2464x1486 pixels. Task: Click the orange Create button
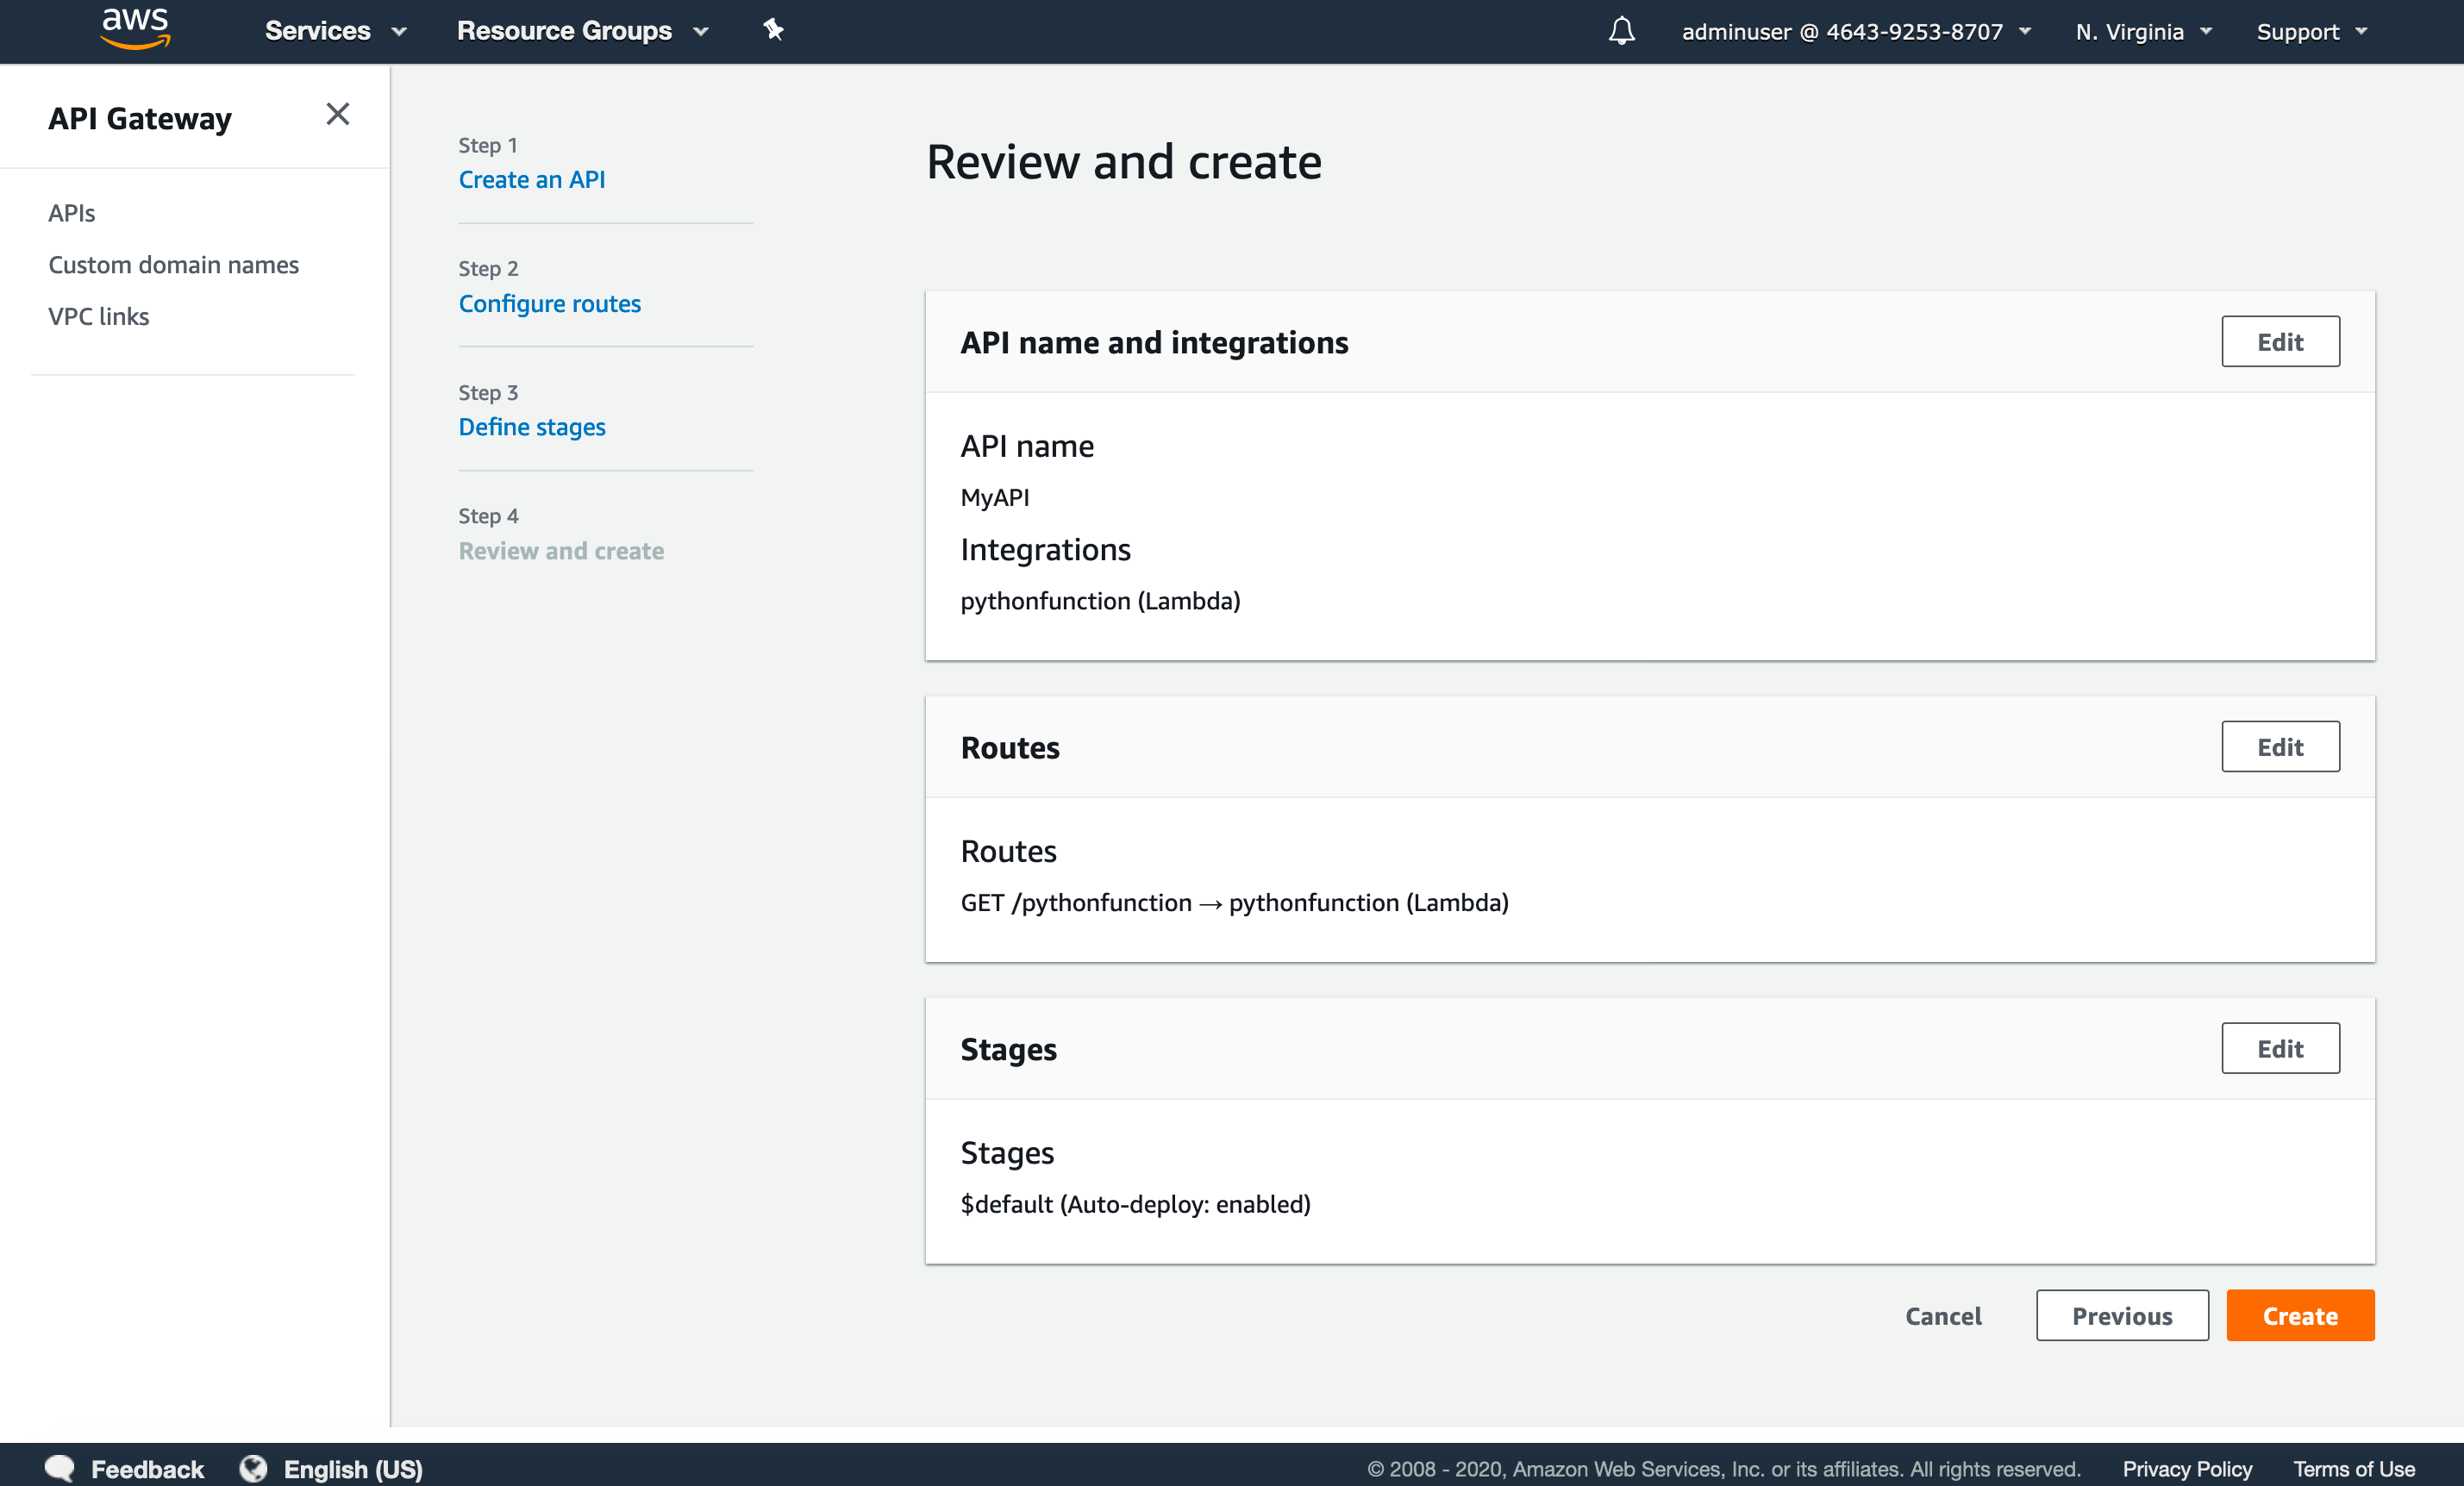tap(2299, 1315)
